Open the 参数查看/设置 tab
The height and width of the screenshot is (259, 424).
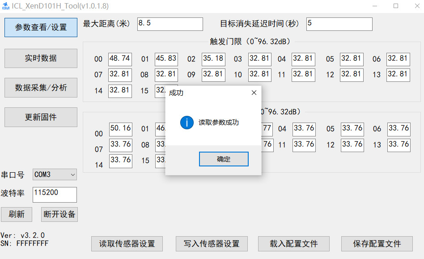[41, 27]
